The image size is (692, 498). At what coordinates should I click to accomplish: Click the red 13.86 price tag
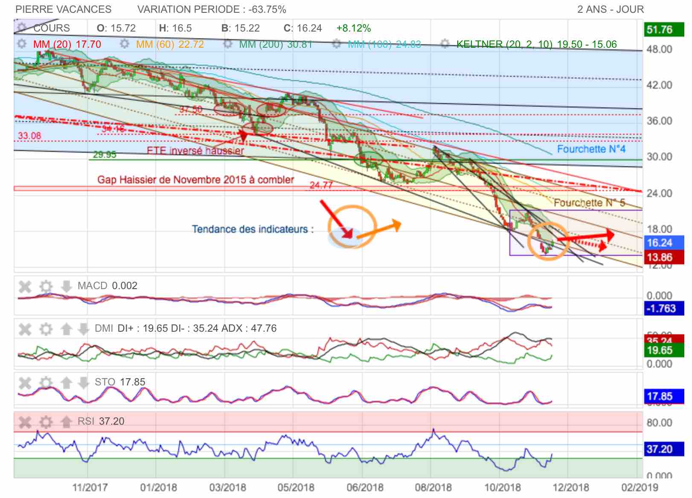click(x=664, y=257)
